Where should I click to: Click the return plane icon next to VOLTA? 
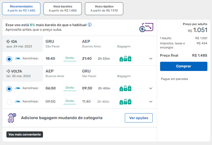8,71
